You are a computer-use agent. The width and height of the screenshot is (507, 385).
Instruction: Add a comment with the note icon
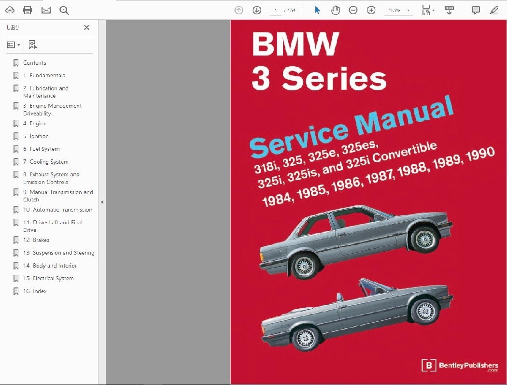pos(476,10)
